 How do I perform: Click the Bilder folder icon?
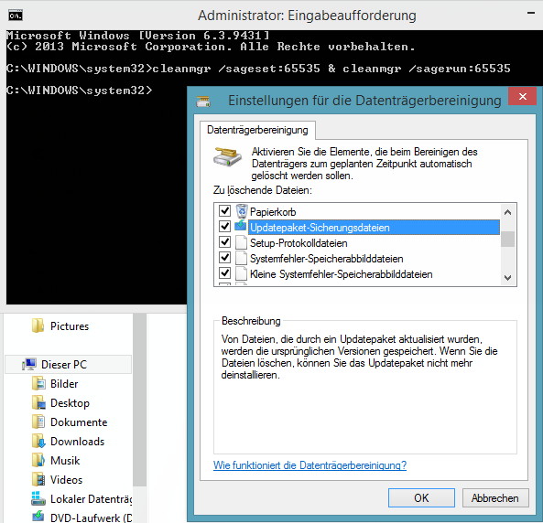coord(38,384)
